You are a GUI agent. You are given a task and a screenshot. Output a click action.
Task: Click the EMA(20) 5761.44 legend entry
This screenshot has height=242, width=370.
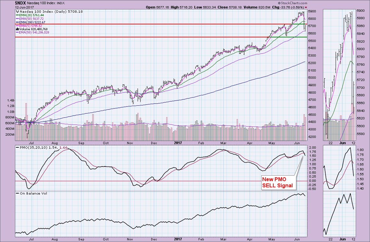click(x=30, y=15)
